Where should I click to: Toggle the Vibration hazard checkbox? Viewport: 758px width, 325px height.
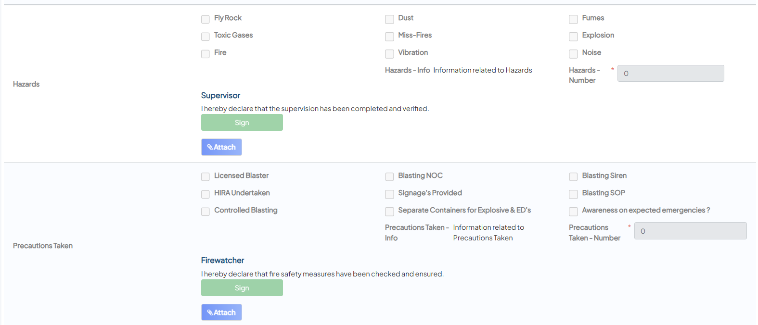[x=389, y=54]
